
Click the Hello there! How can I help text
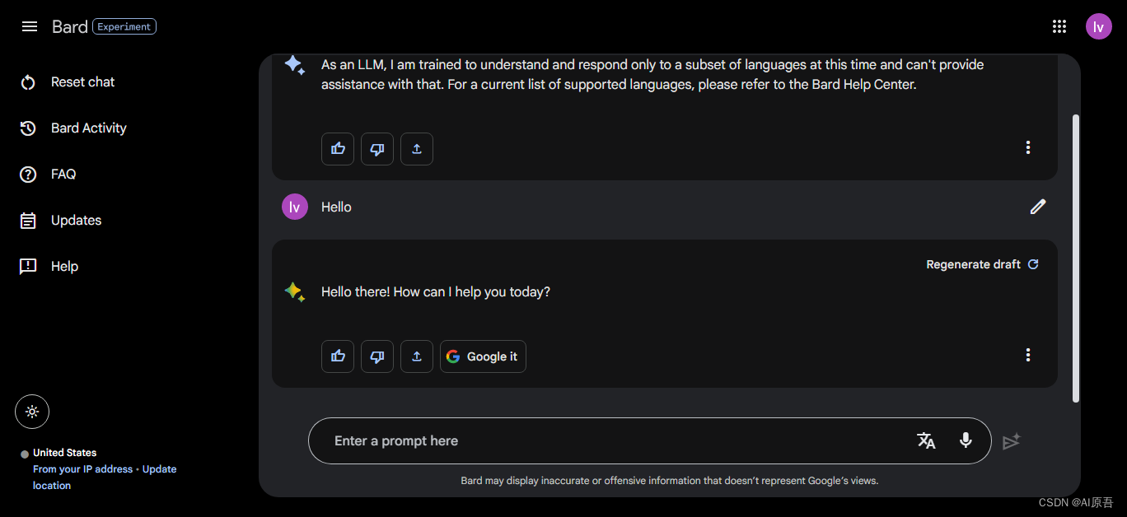(x=436, y=291)
